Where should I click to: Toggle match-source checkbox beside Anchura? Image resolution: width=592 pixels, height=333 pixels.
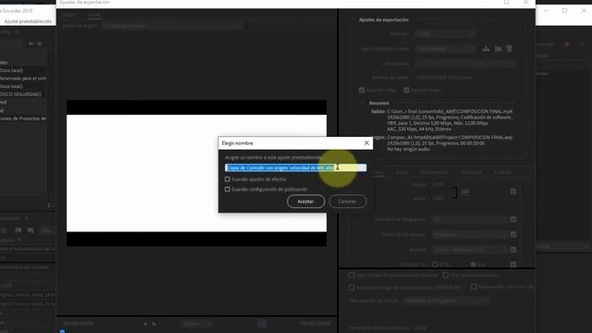(x=513, y=191)
